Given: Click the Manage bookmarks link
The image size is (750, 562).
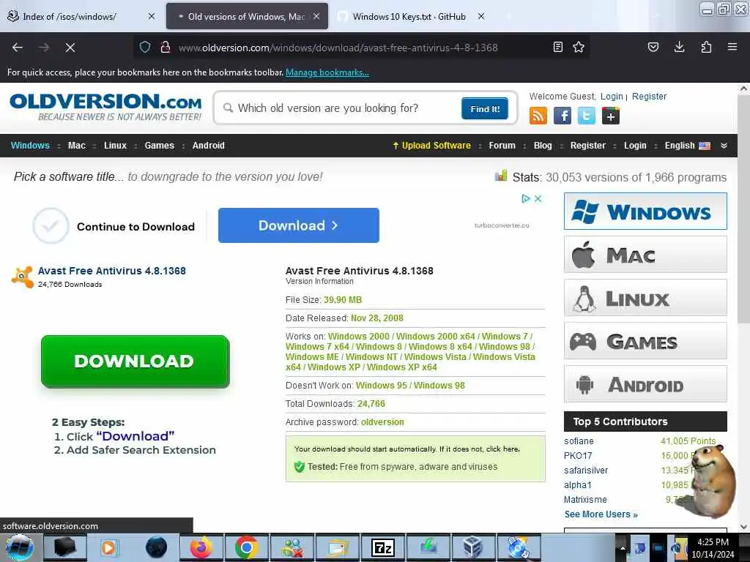Looking at the screenshot, I should click(327, 72).
